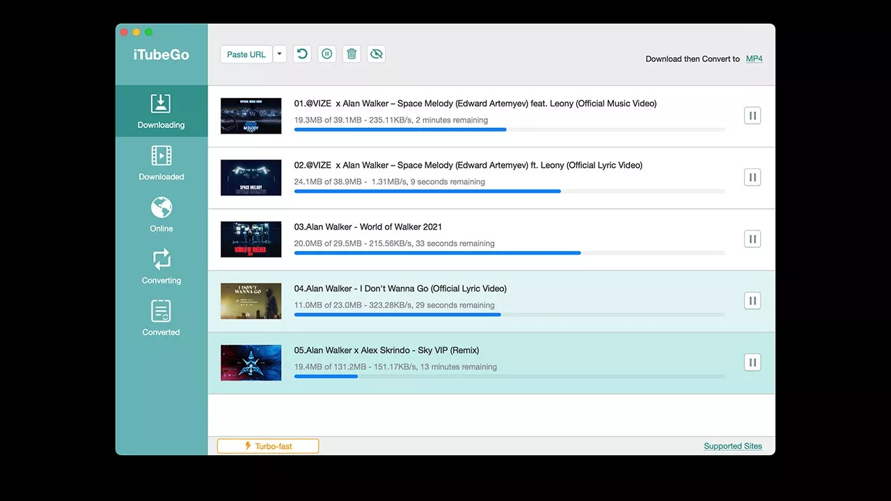The width and height of the screenshot is (891, 501).
Task: Click the Paste URL button
Action: pos(246,54)
